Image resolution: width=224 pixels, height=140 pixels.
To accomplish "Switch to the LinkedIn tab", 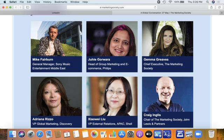I will click(x=56, y=13).
